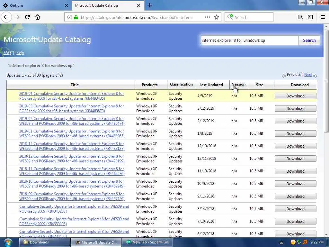Viewport: 329px width, 247px height.
Task: Toggle the sidebar icon in toolbar
Action: (310, 17)
